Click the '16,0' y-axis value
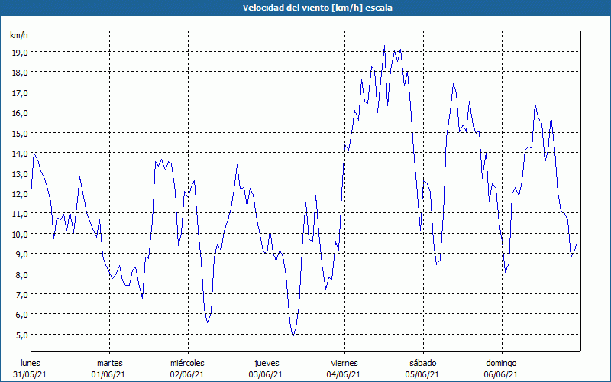The height and width of the screenshot is (382, 611). click(x=20, y=112)
